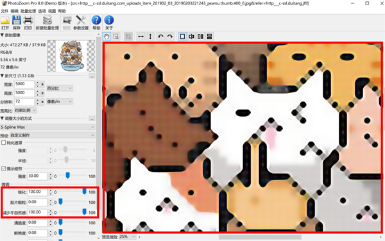Start a new batch with 新建批量处理
Viewport: 385px width, 241px height.
pos(47,22)
